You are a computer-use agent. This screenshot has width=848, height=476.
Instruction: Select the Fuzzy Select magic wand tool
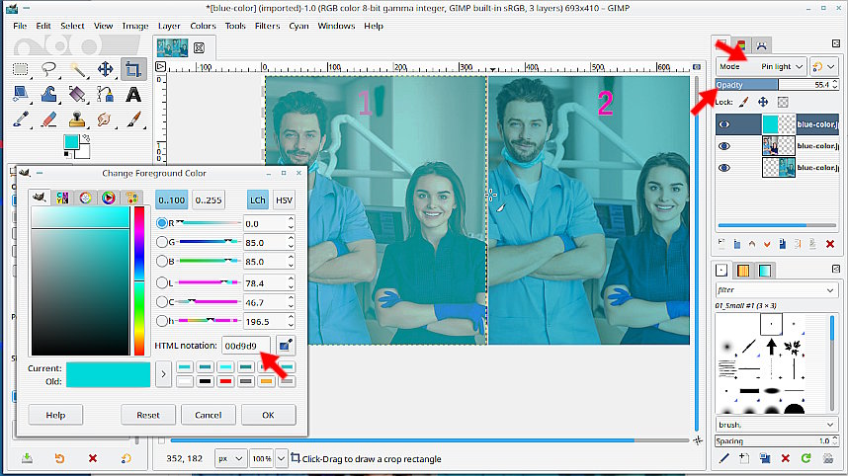click(x=77, y=69)
